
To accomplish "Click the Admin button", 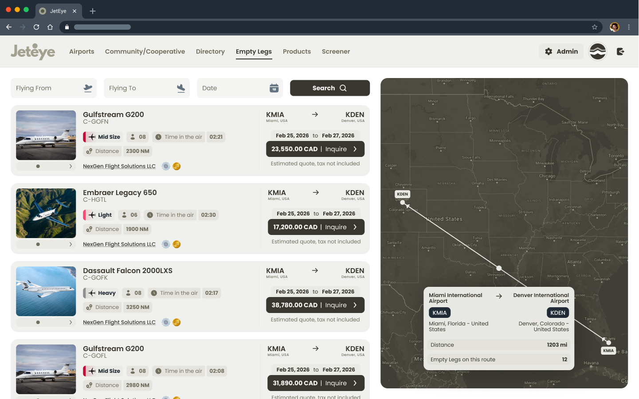I will click(561, 51).
